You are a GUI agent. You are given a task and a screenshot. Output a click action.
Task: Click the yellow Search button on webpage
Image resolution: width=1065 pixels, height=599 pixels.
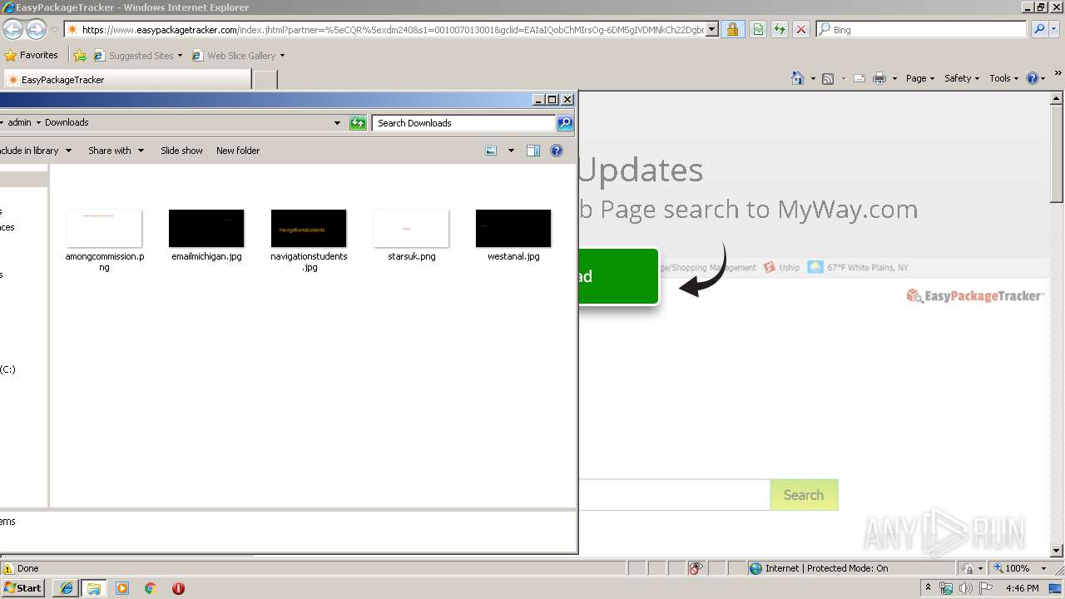804,494
